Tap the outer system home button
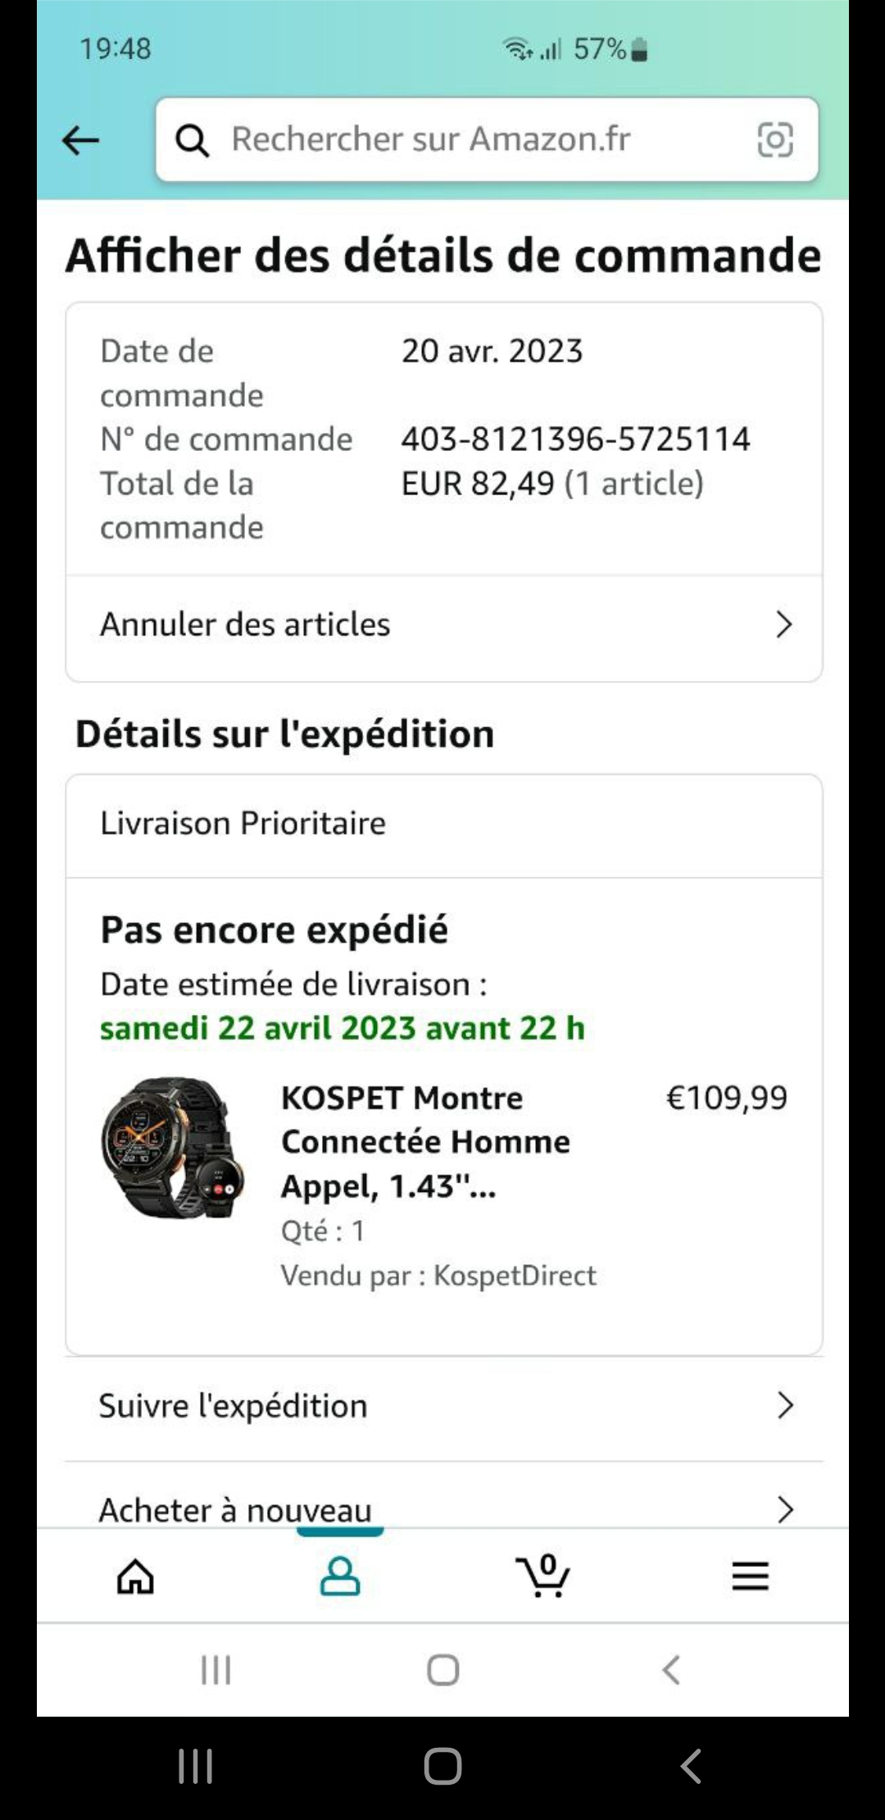Image resolution: width=885 pixels, height=1820 pixels. pos(442,1765)
